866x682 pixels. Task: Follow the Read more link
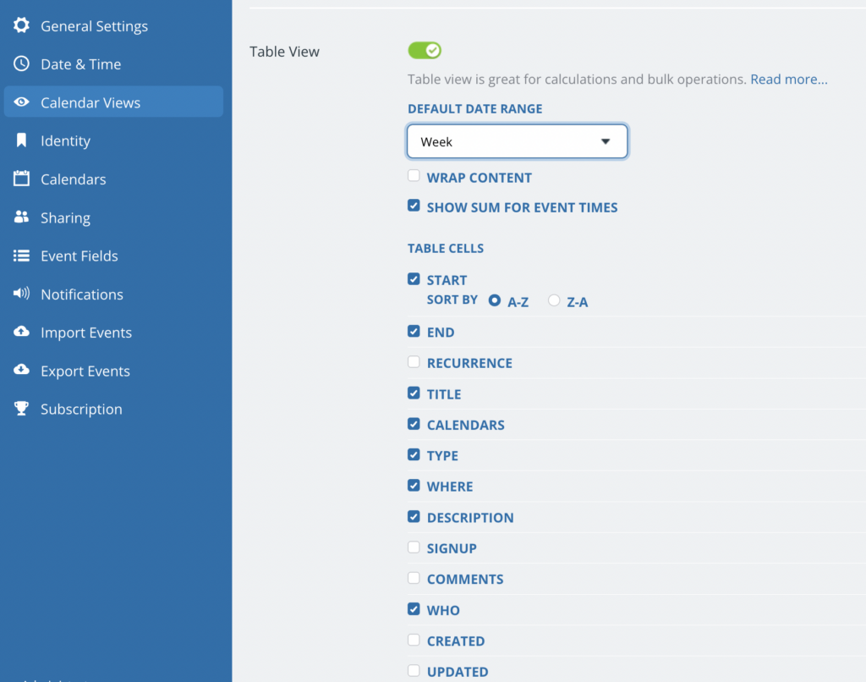click(x=789, y=79)
